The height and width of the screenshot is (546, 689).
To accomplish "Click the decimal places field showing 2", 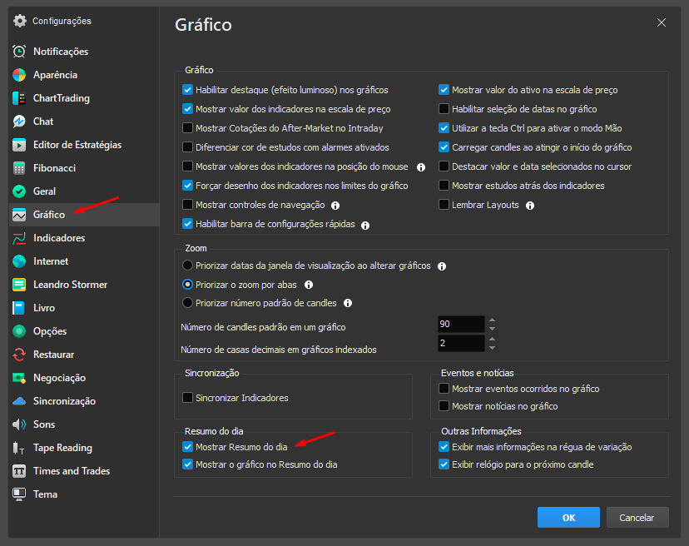I will (461, 343).
